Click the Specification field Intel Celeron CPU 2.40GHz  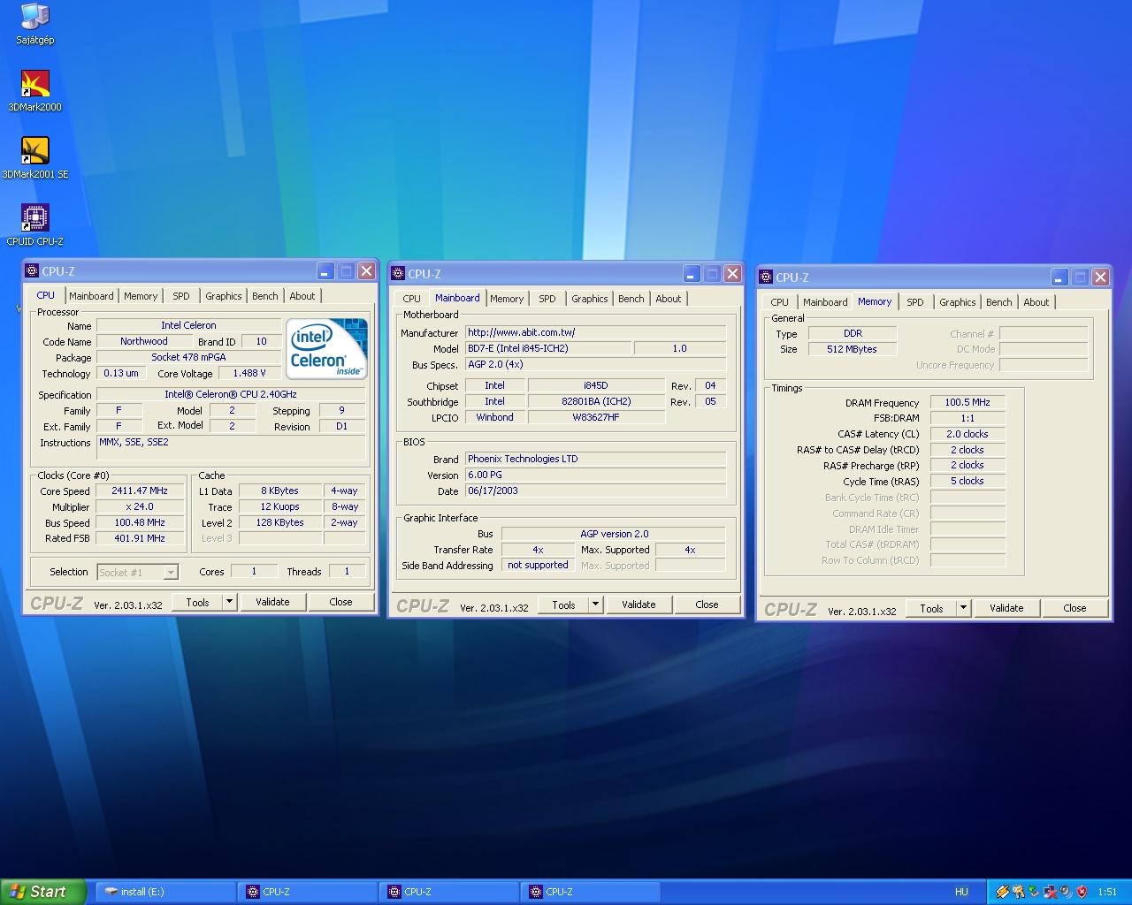[x=231, y=394]
